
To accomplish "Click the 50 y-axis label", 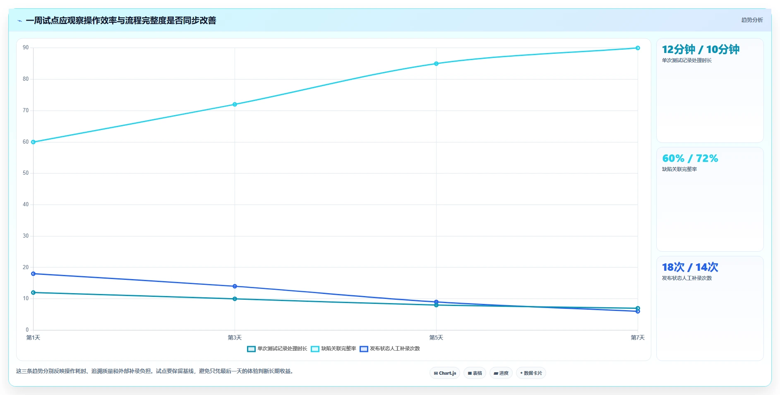I will (26, 173).
